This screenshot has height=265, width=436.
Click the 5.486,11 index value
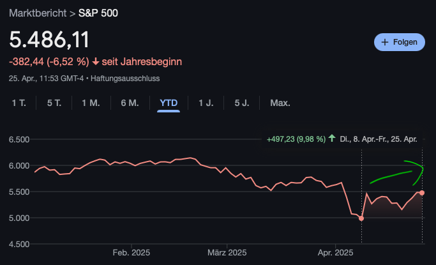click(x=49, y=40)
